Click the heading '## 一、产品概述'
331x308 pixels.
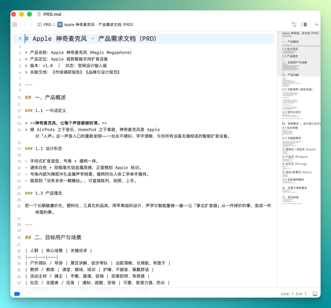click(45, 97)
